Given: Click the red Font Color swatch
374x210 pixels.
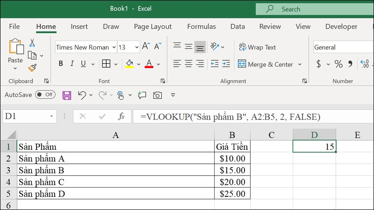Looking at the screenshot, I should tap(149, 64).
